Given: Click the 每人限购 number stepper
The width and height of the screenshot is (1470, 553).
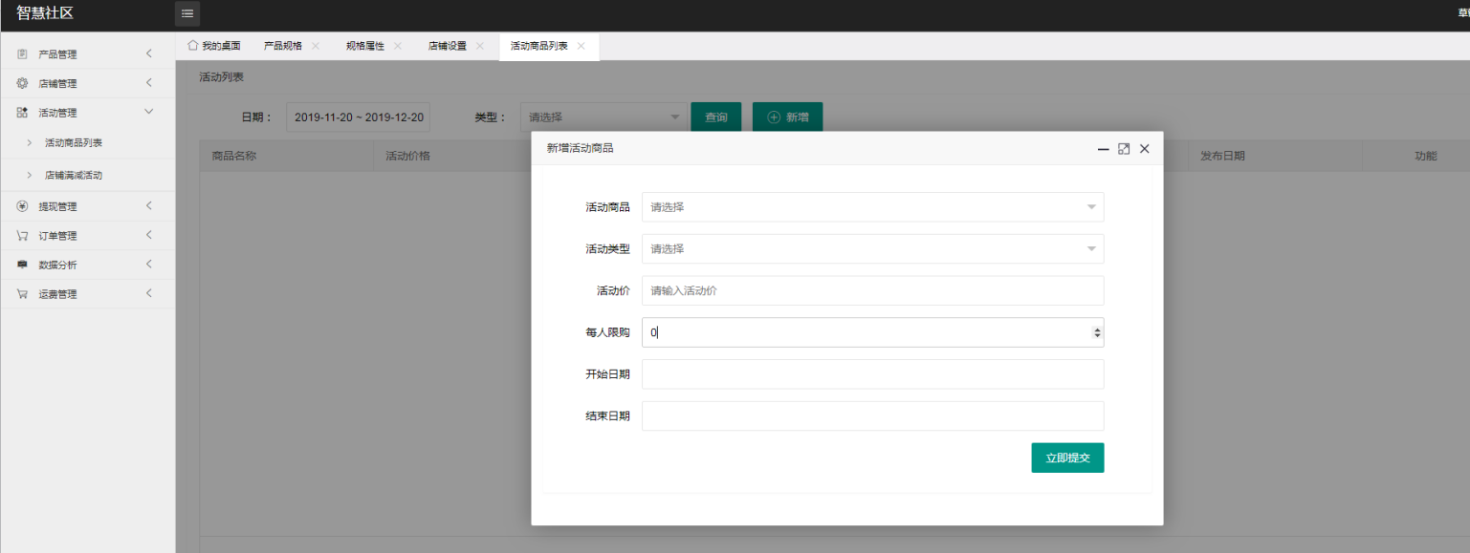Looking at the screenshot, I should pos(1097,332).
